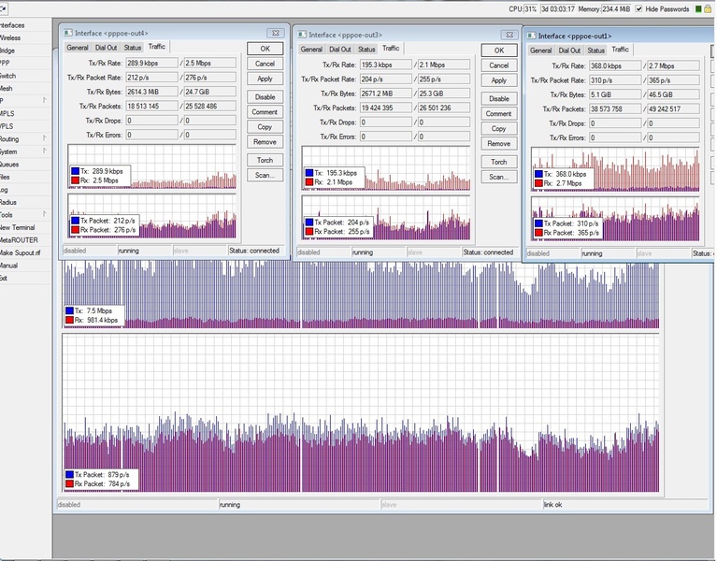
Task: Expand the System submenu arrow
Action: [x=45, y=151]
